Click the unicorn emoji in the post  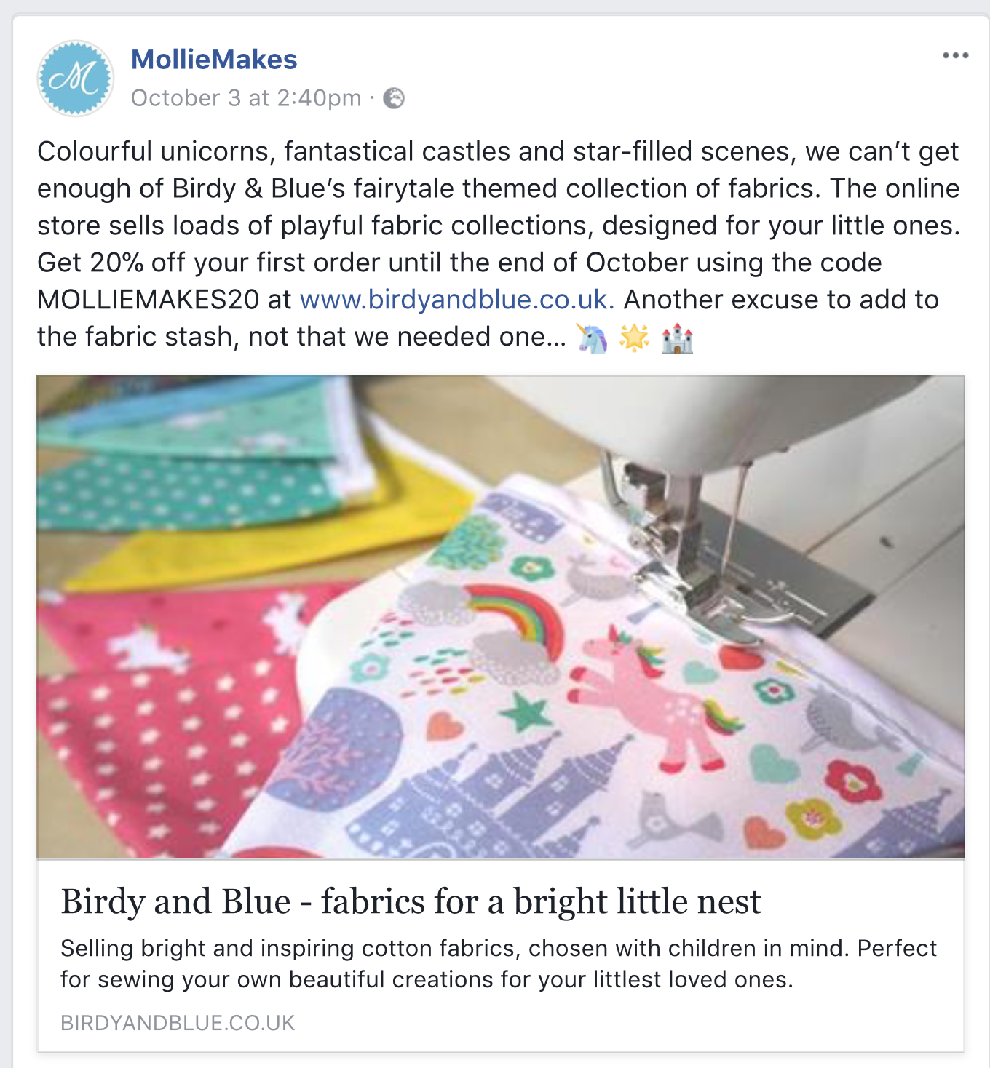pyautogui.click(x=592, y=338)
